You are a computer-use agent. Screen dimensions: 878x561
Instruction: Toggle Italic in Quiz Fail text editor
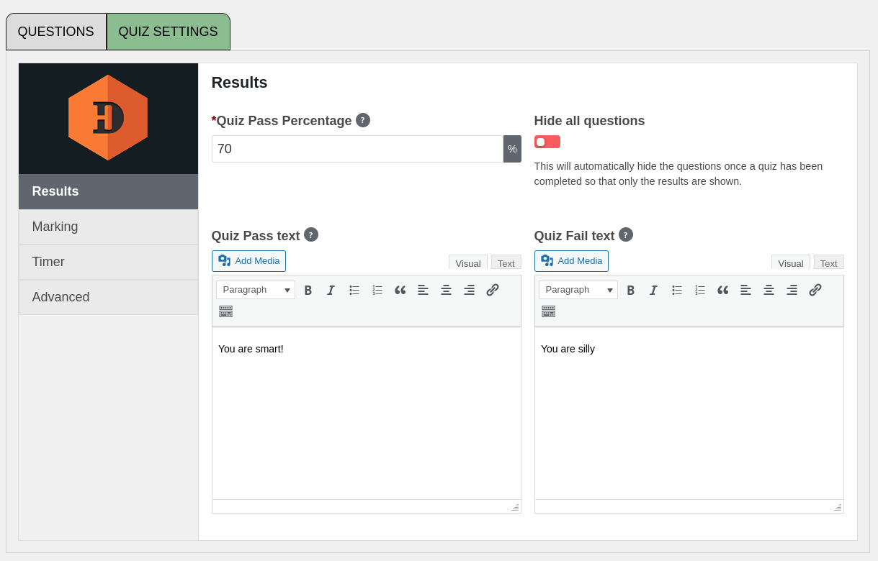click(x=653, y=290)
